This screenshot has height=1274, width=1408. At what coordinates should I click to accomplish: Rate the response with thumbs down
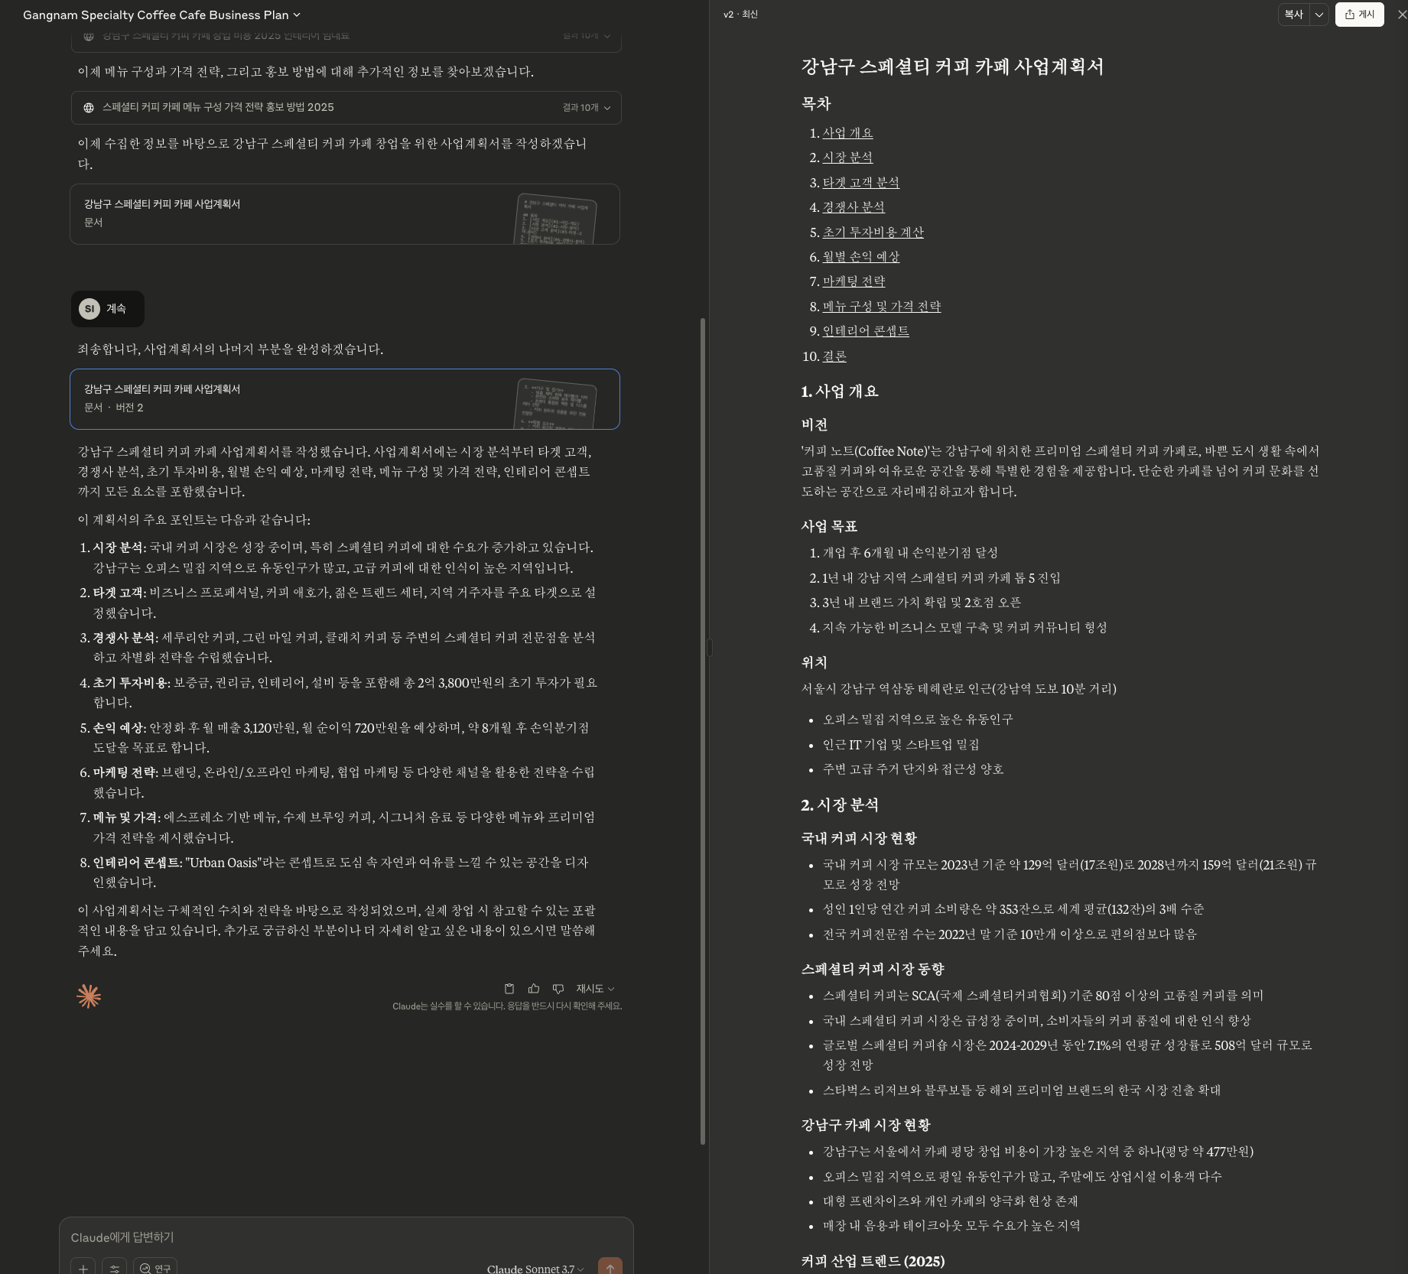point(558,989)
